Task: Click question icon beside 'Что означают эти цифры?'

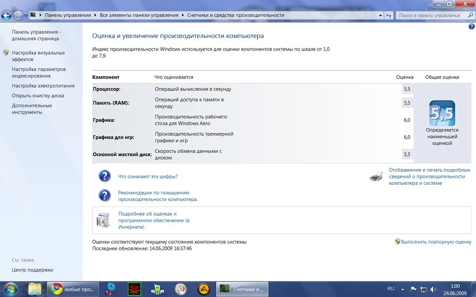Action: [105, 176]
